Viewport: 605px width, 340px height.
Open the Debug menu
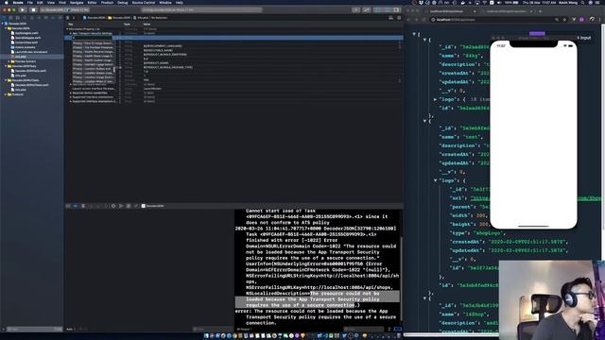point(122,2)
